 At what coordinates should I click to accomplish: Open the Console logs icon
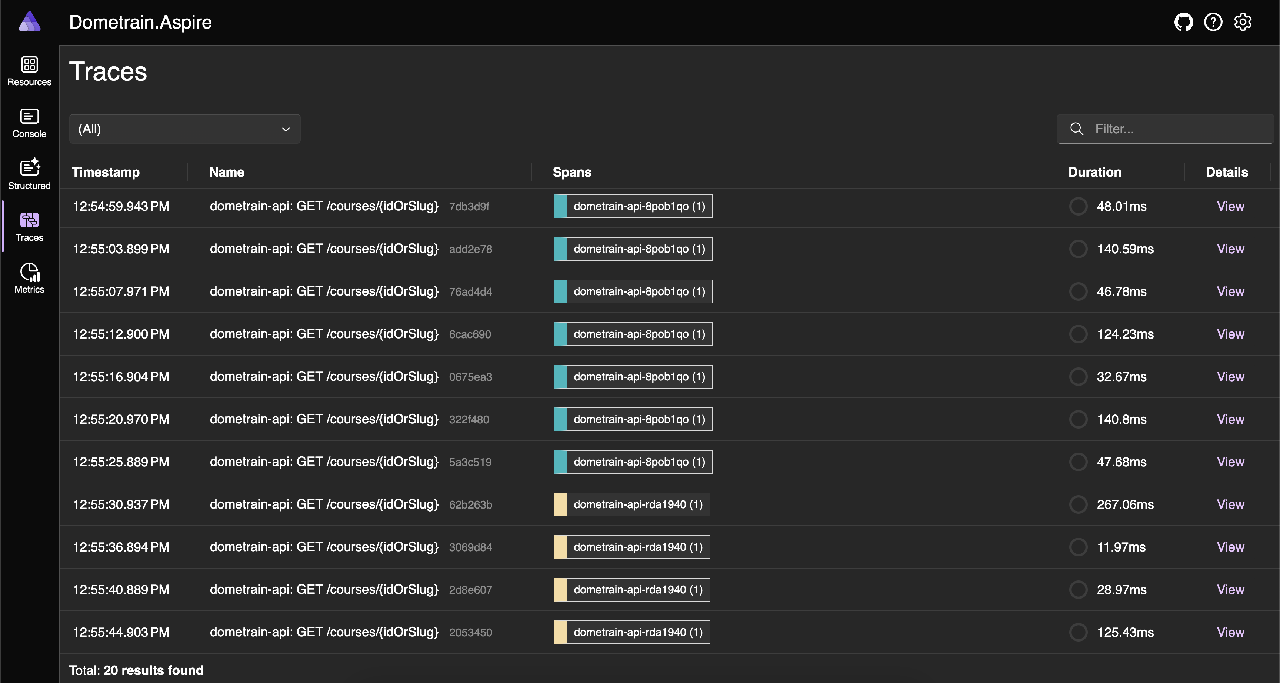pyautogui.click(x=29, y=117)
